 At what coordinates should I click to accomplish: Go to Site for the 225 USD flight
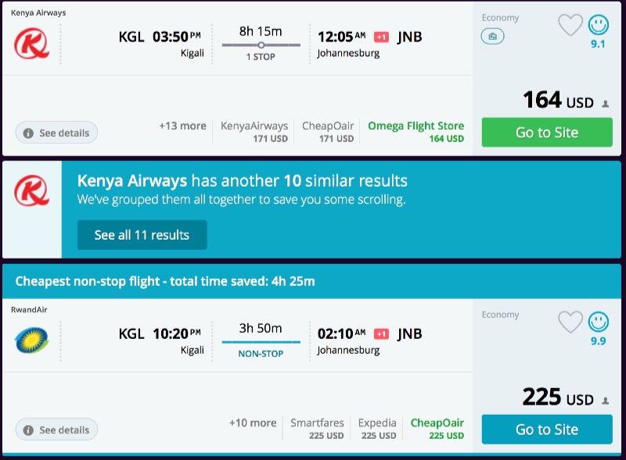[x=546, y=429]
